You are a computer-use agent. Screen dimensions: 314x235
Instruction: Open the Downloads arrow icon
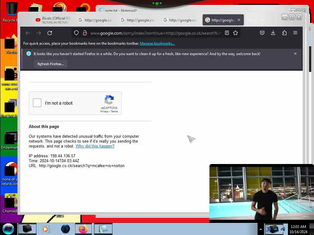point(273,33)
